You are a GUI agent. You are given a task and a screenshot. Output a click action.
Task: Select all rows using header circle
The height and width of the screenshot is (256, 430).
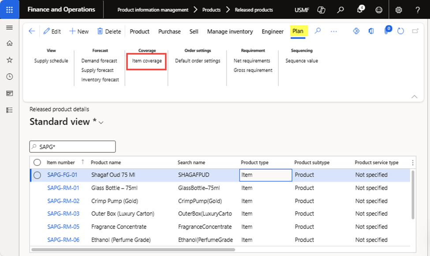pyautogui.click(x=37, y=162)
